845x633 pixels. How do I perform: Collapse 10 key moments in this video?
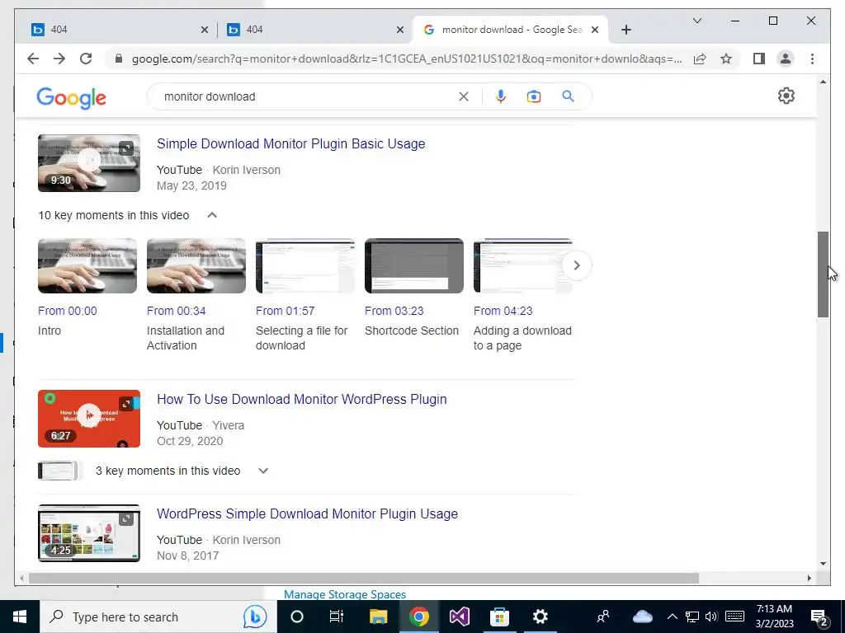coord(212,215)
